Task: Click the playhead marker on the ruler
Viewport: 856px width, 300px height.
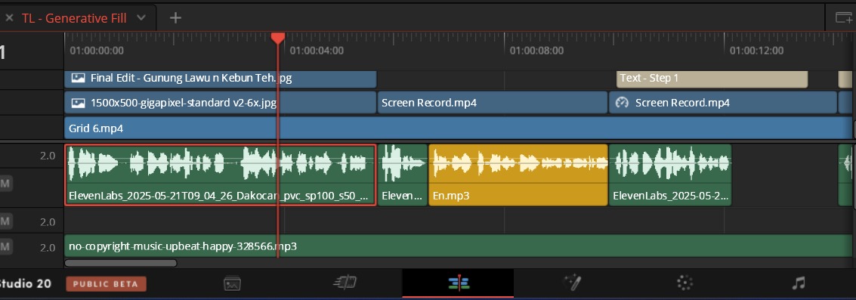Action: pos(278,38)
